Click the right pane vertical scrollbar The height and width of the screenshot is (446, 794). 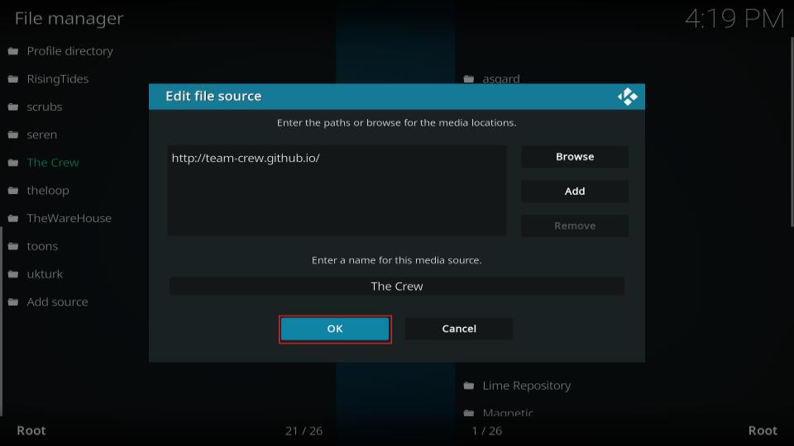(792, 131)
